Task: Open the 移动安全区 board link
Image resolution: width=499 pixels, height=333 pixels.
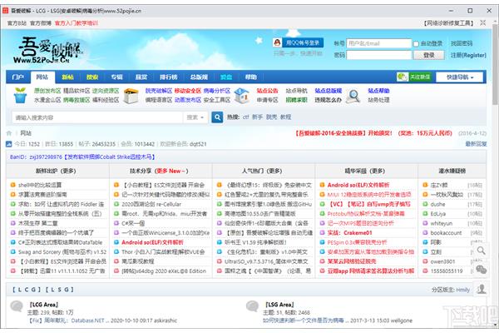Action: pos(188,91)
